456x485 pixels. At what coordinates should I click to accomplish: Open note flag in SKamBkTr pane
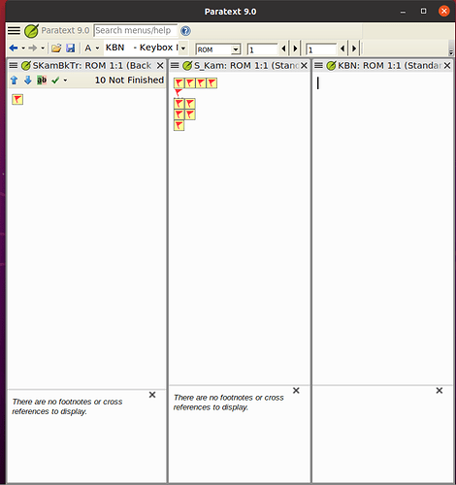(x=17, y=99)
